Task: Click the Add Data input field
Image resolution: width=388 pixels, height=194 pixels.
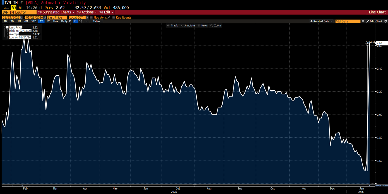Action: [x=348, y=21]
